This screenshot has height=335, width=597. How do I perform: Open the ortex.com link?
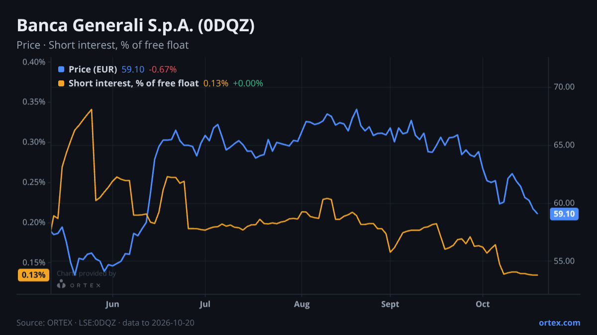pos(559,323)
